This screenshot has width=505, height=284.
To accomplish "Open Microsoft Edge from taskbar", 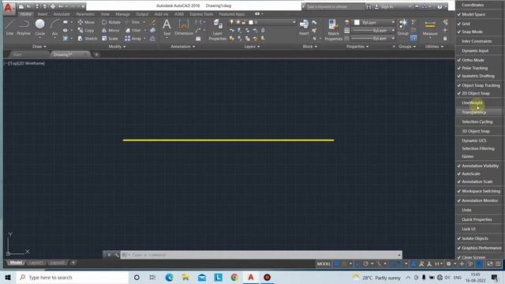I will tap(169, 277).
